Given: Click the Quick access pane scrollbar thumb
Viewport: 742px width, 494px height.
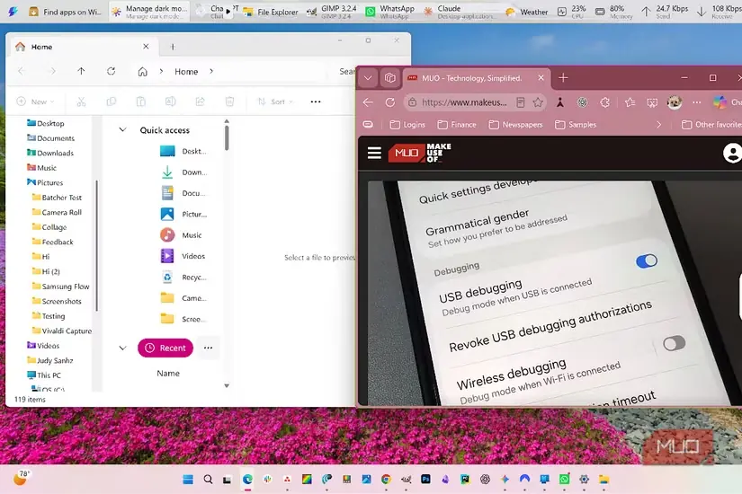Looking at the screenshot, I should [x=227, y=137].
